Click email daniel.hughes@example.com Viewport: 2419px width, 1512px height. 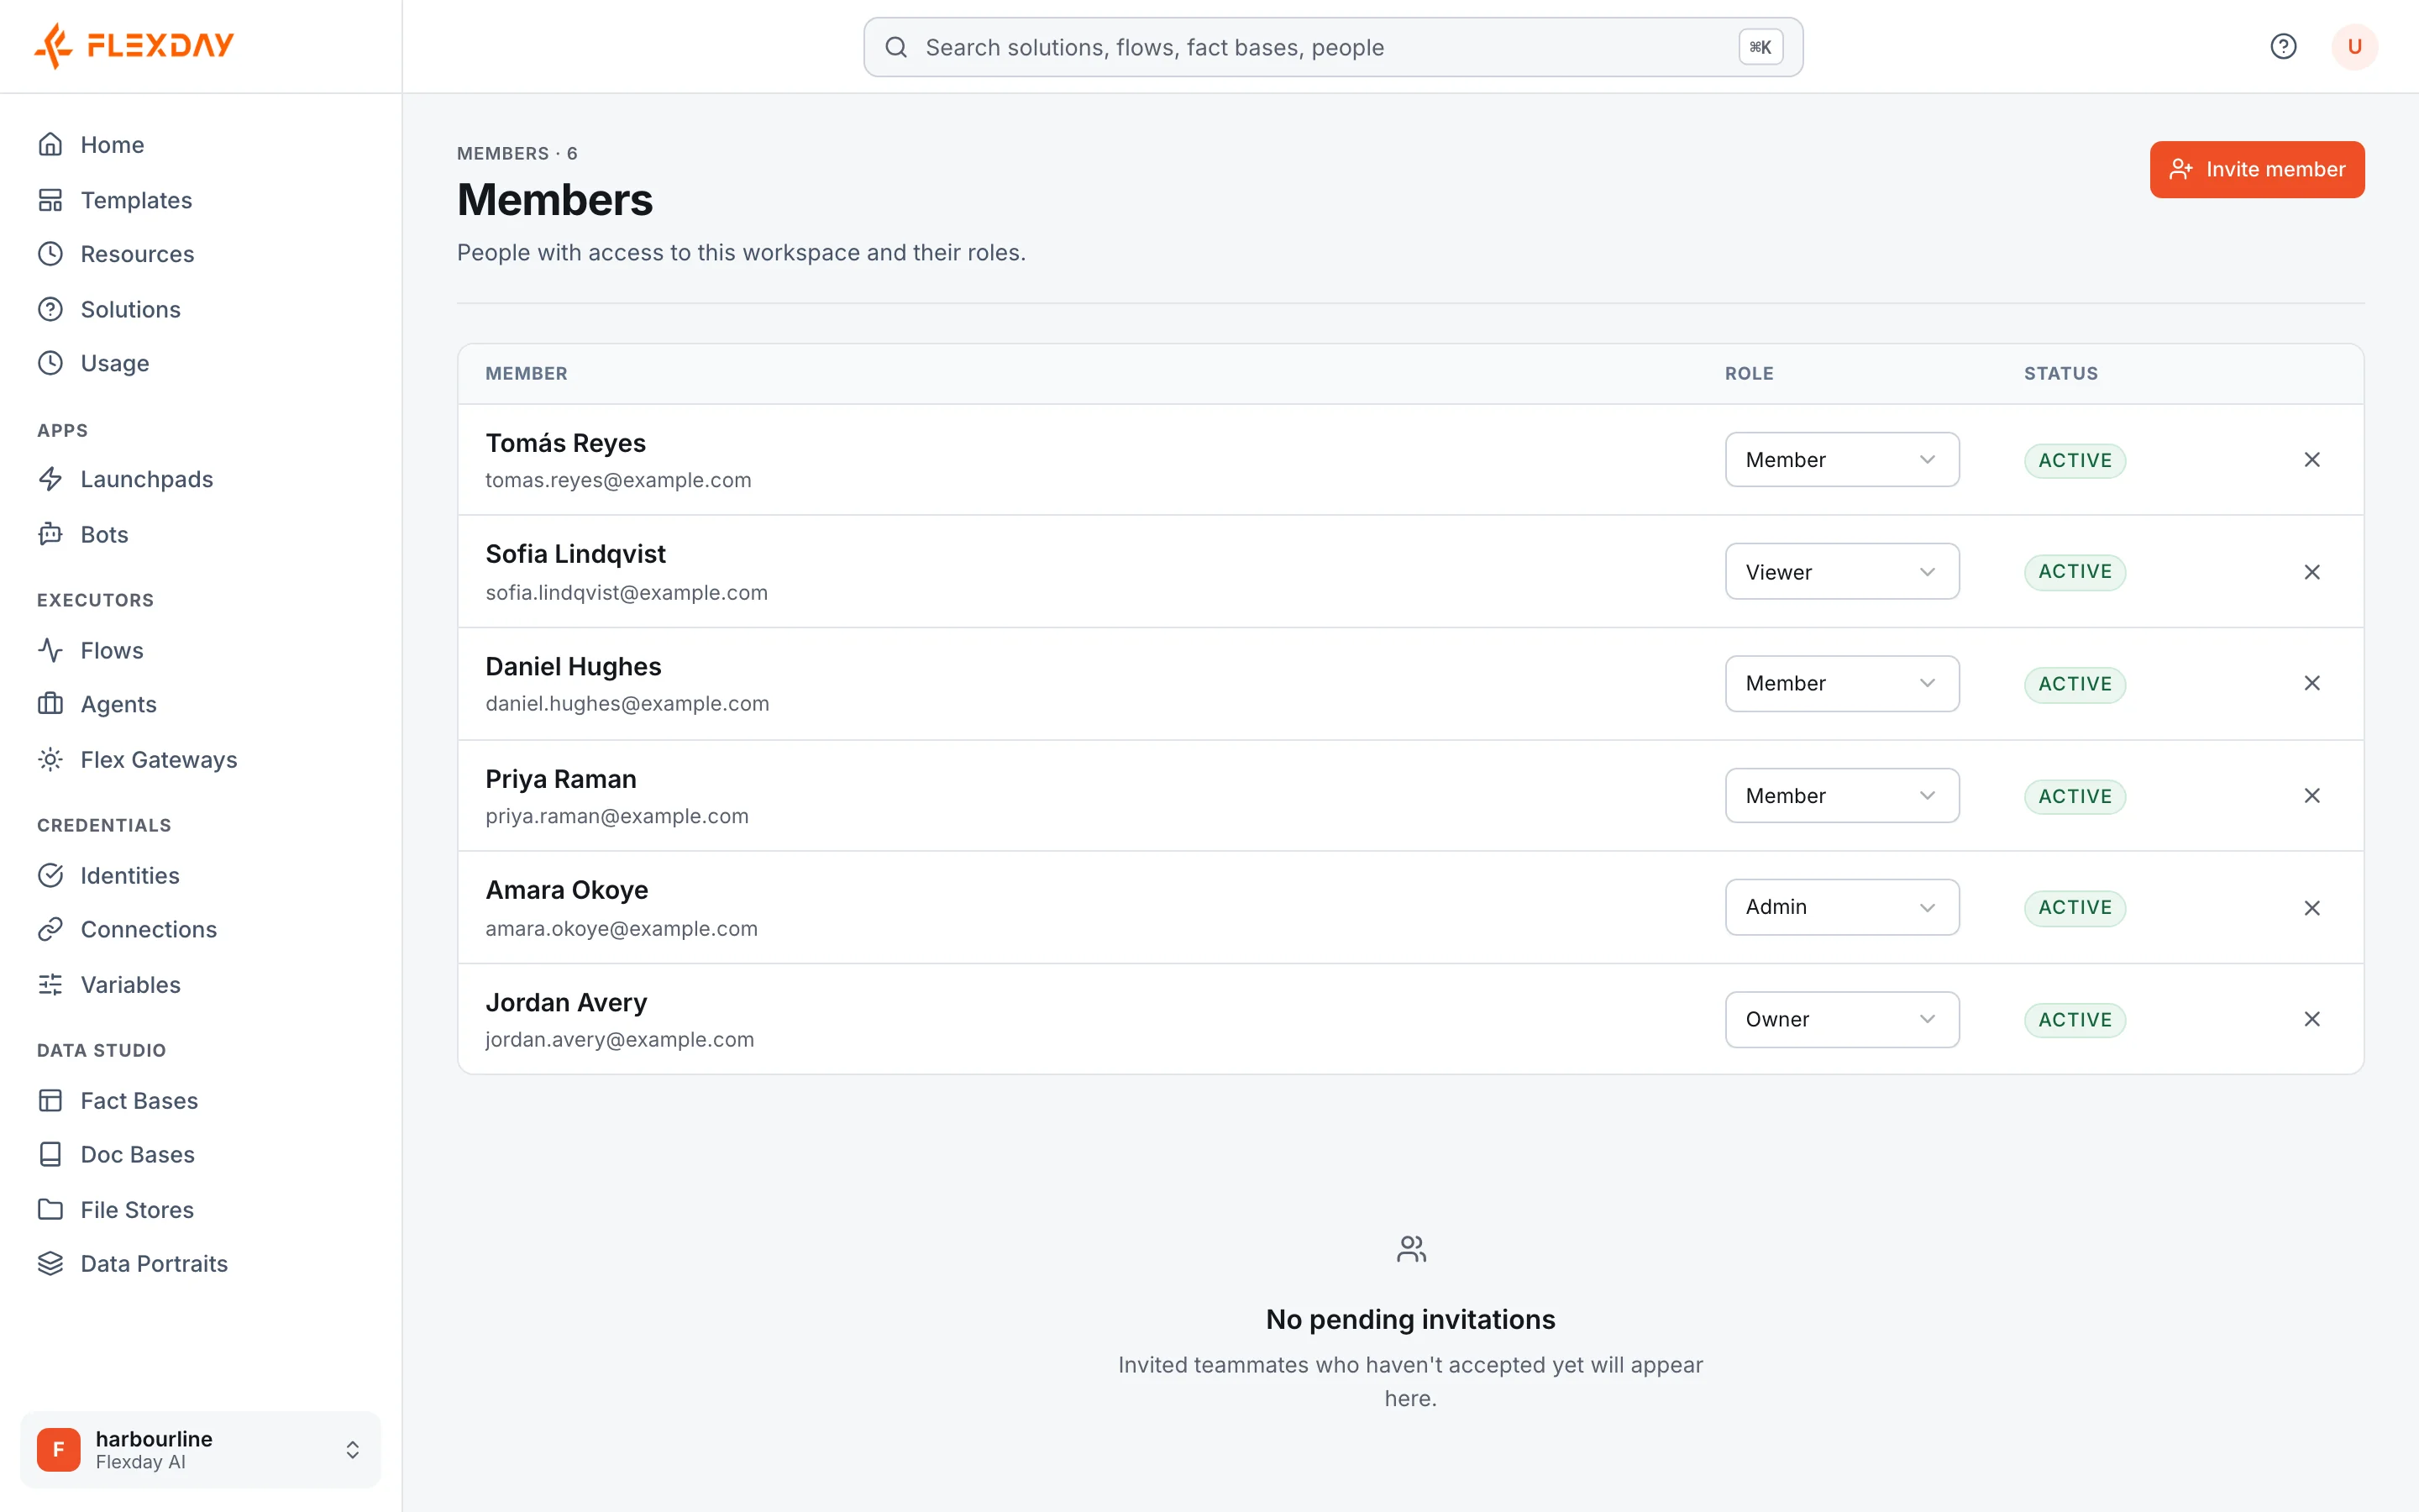click(627, 704)
